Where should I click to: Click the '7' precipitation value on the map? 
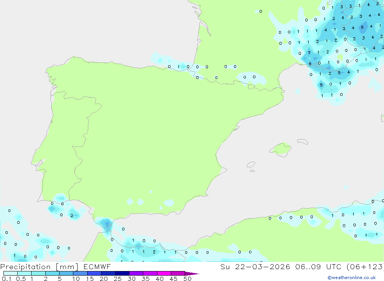(x=309, y=53)
